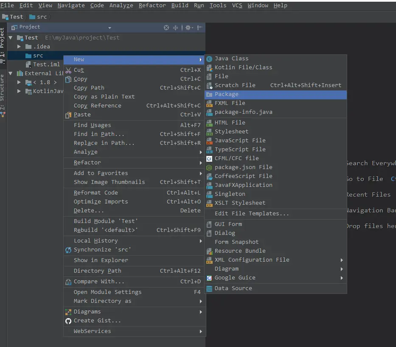Click the collapse all icon in Project panel

pyautogui.click(x=175, y=28)
